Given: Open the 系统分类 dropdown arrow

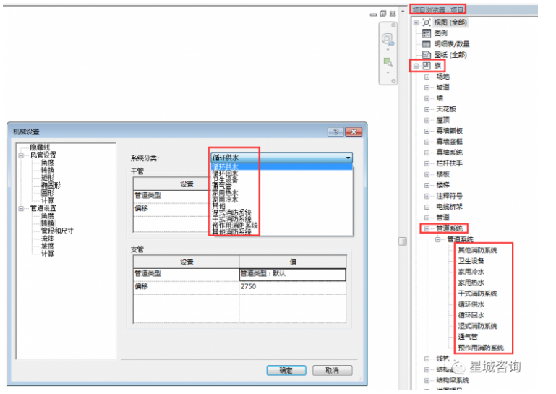Looking at the screenshot, I should click(x=348, y=158).
